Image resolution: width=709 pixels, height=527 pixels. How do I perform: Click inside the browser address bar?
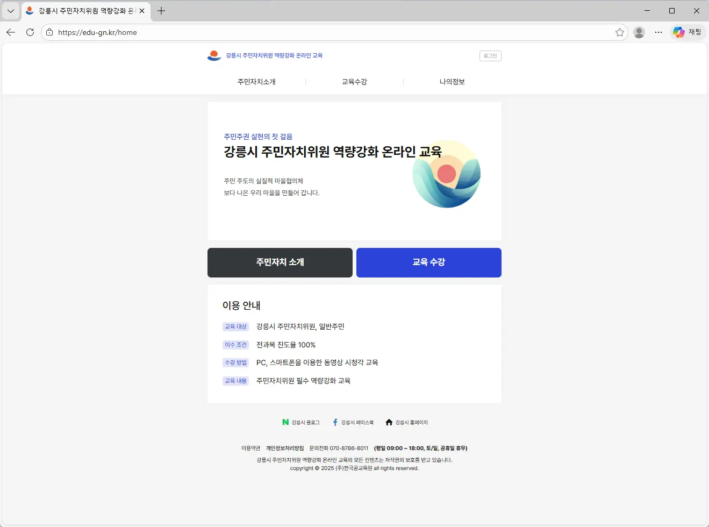point(323,32)
